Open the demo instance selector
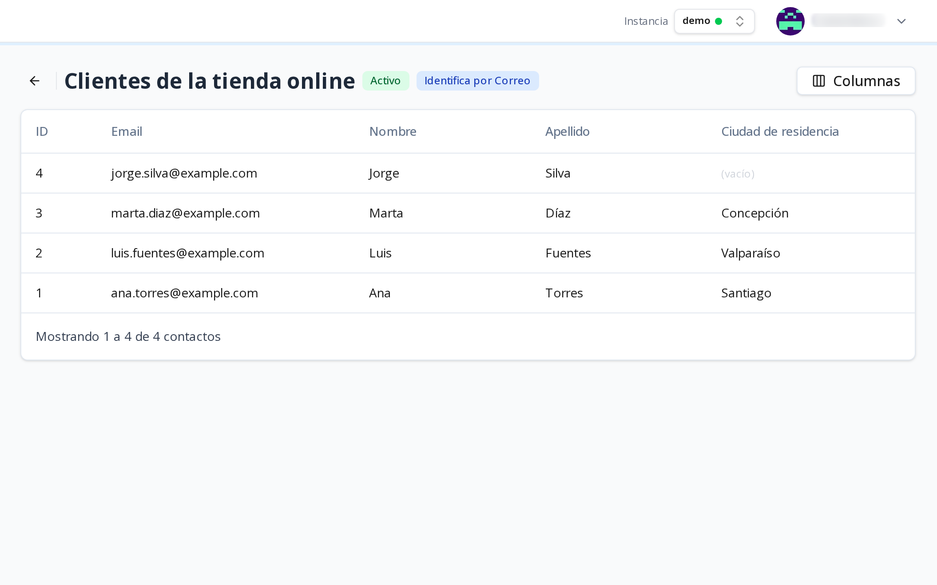The height and width of the screenshot is (585, 937). click(x=714, y=21)
